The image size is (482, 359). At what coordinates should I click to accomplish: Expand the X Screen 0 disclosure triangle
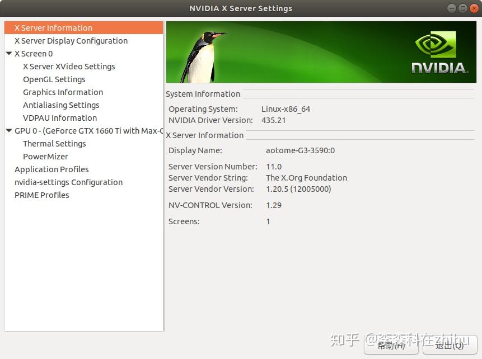coord(9,53)
